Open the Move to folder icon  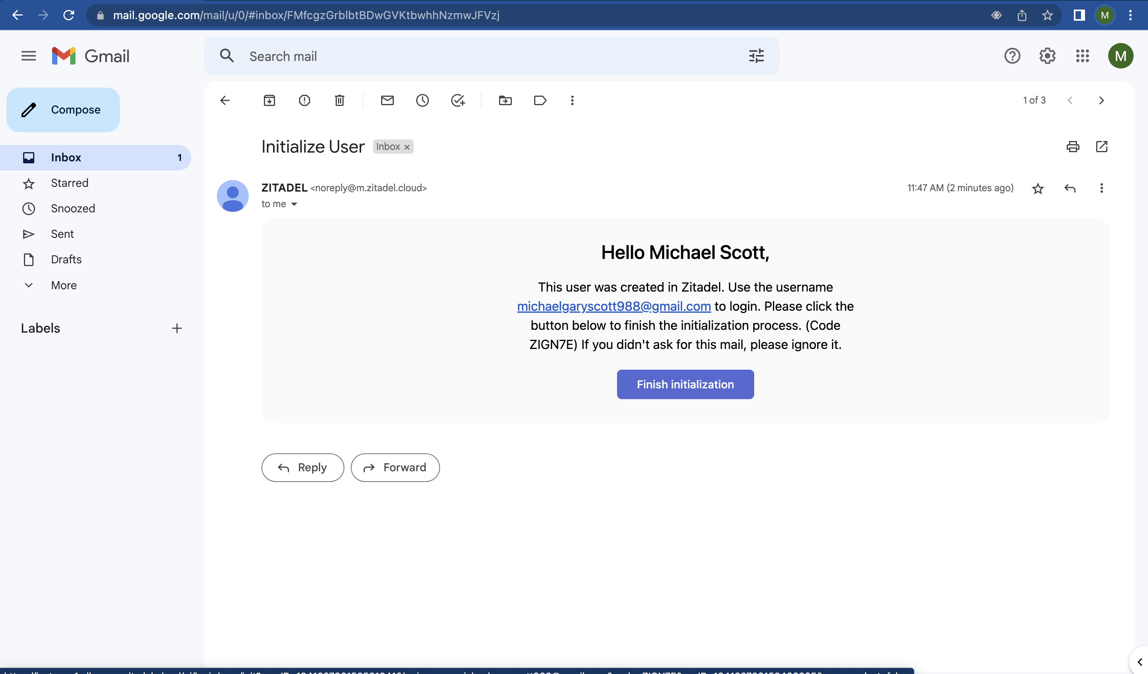point(505,100)
